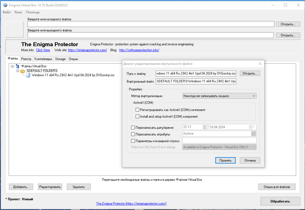Switch to the Файлы tab

click(x=13, y=58)
